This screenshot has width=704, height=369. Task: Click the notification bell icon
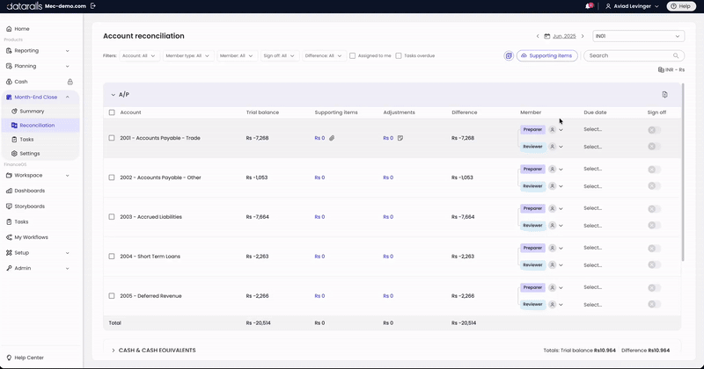(589, 6)
